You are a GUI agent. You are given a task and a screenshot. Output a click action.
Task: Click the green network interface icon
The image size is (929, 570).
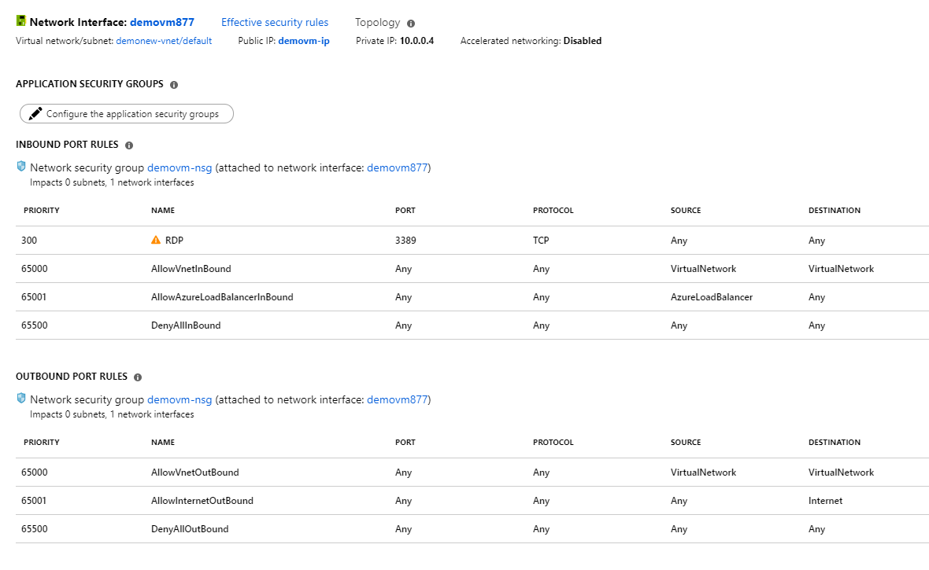coord(21,23)
